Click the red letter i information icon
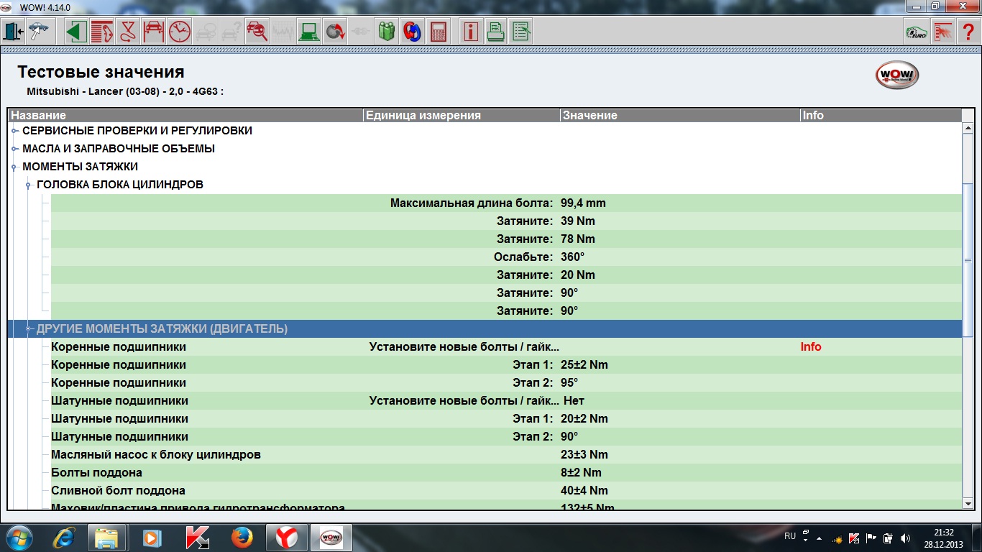This screenshot has height=552, width=982. pyautogui.click(x=470, y=32)
